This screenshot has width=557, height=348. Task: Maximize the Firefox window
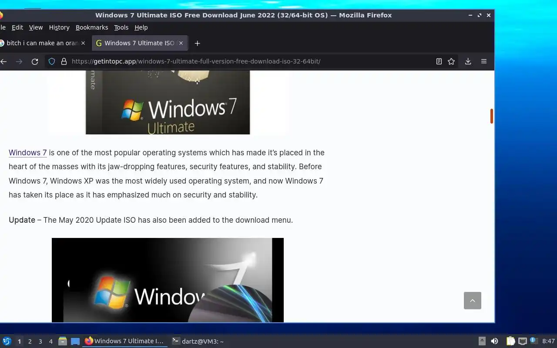[x=480, y=15]
